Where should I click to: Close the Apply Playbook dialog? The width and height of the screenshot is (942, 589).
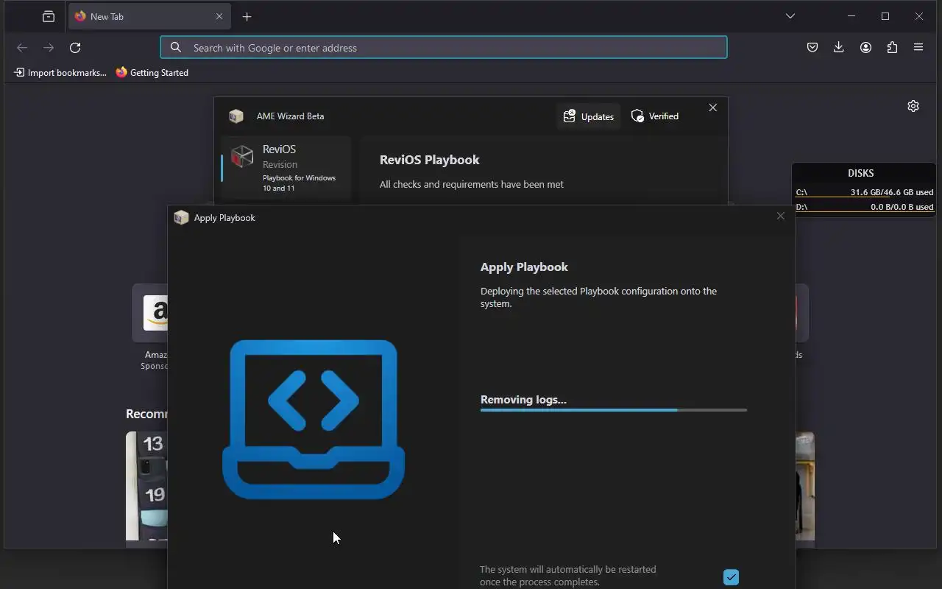[x=781, y=216]
